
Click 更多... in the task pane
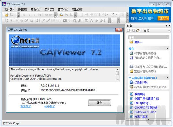(138, 42)
